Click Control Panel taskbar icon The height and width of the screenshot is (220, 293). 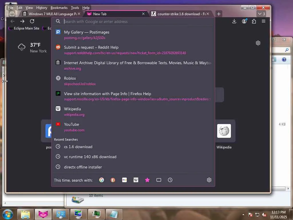[61, 214]
